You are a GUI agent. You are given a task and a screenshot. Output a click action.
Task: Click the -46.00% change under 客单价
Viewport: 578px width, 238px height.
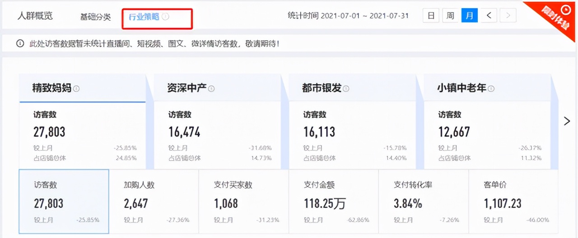coord(537,220)
